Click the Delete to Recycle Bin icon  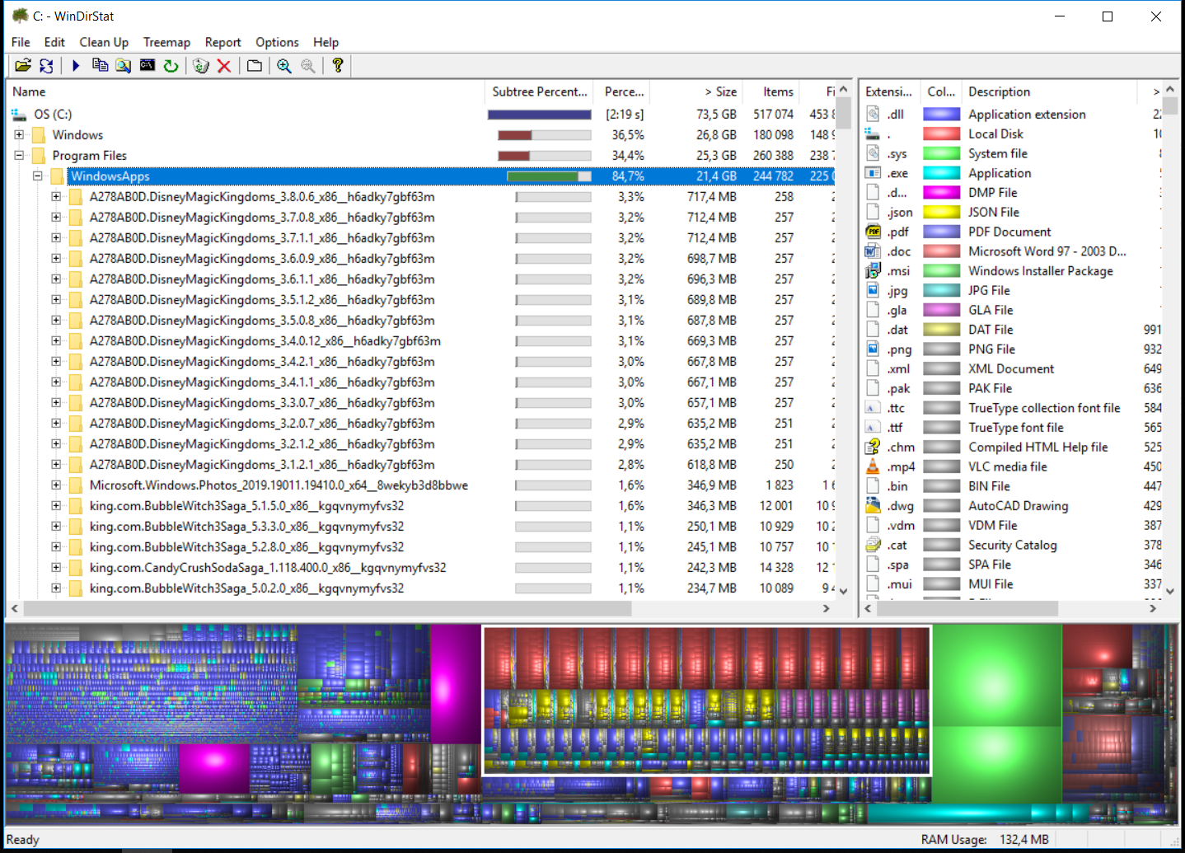[201, 65]
